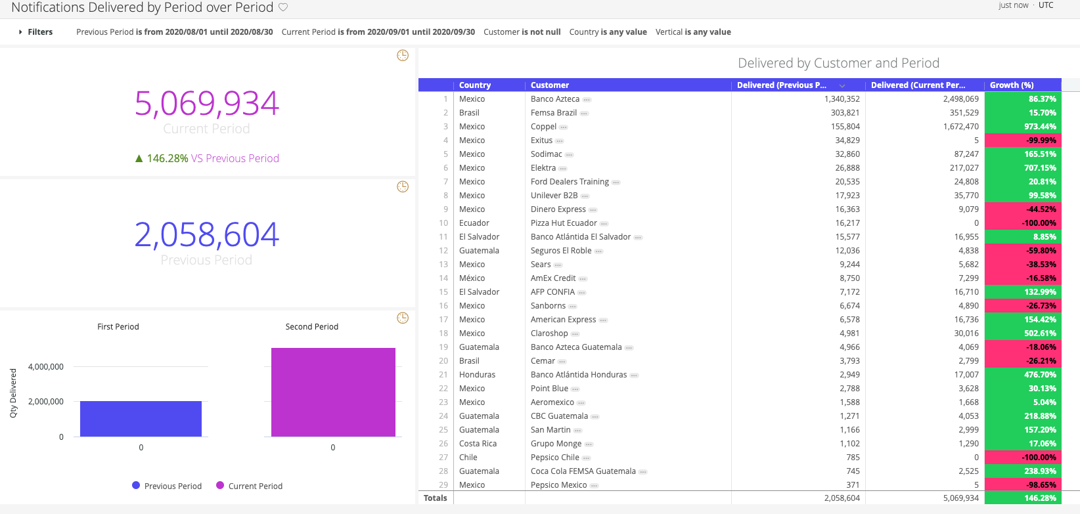Click the 'just now' refresh timestamp
1080x514 pixels.
[1014, 5]
